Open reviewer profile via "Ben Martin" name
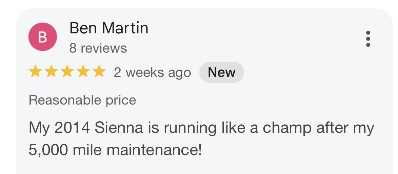 pyautogui.click(x=109, y=28)
